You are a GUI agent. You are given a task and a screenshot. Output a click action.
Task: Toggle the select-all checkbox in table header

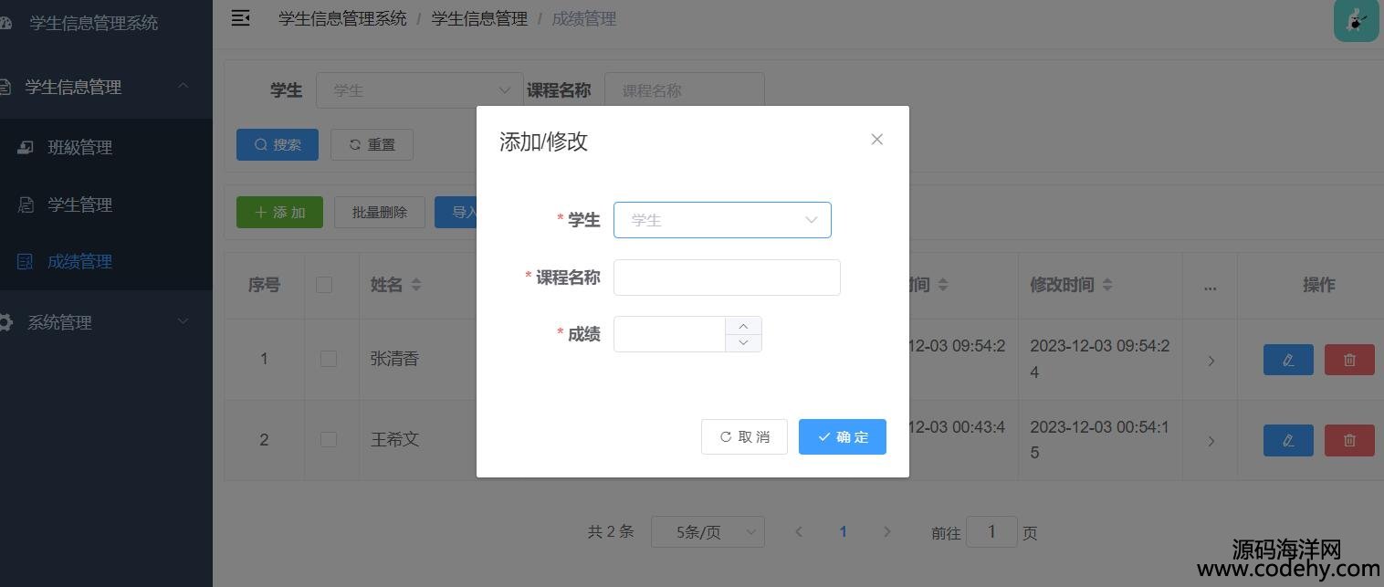click(324, 285)
